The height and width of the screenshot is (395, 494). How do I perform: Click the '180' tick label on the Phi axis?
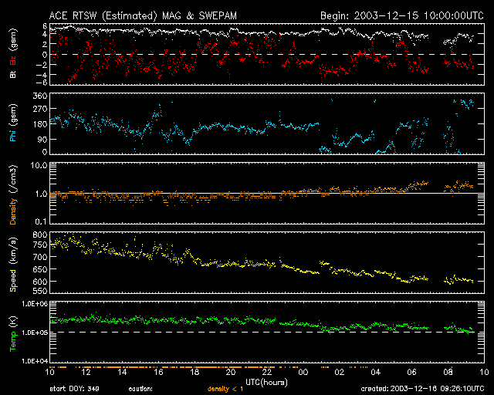pos(40,123)
